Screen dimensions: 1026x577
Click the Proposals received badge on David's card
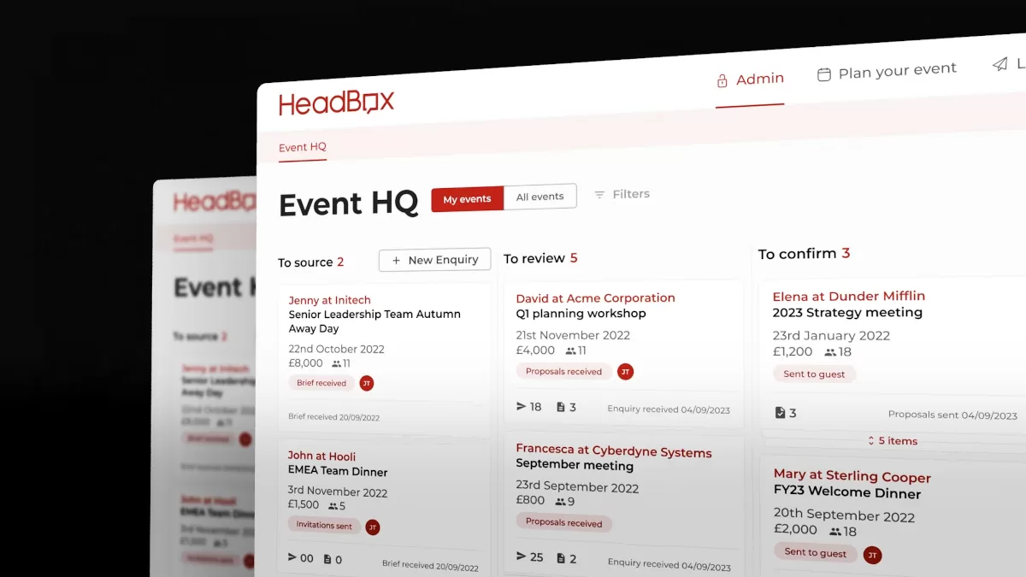click(x=563, y=372)
